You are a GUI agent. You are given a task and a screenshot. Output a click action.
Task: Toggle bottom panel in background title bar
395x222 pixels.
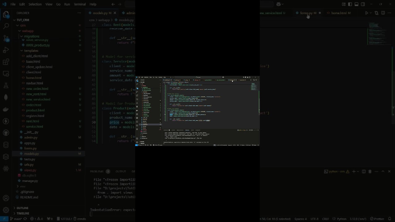click(356, 4)
